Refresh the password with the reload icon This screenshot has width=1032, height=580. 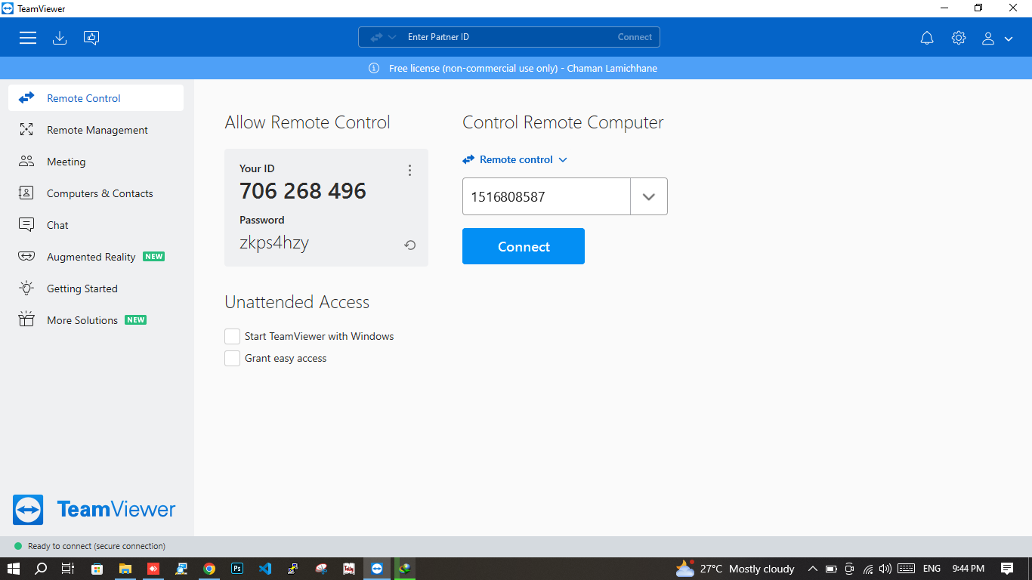pos(409,245)
